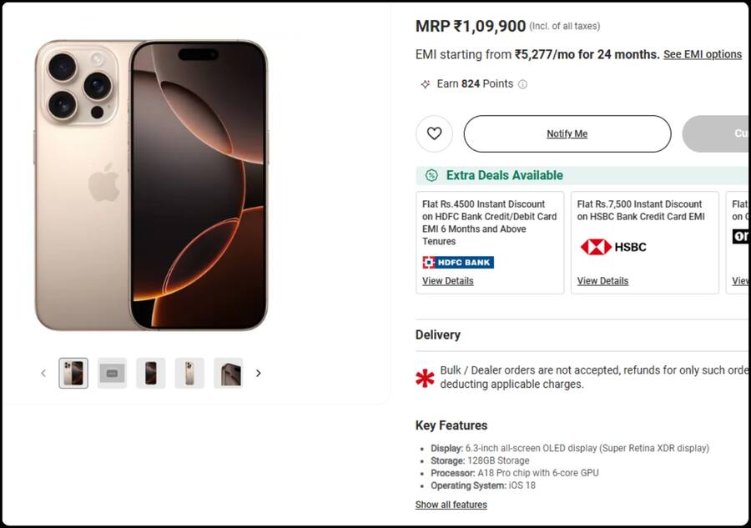Click the sparkle icon next to Earn Points
Screen dimensions: 751x528
point(426,84)
